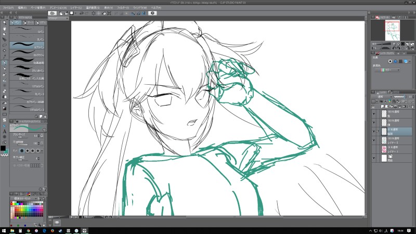Click the teal sub color swatch
Screen dimensions: 416x234
(6, 151)
